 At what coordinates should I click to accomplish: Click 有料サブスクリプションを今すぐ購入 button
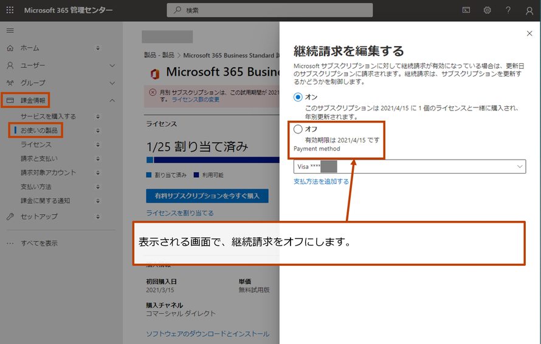coord(207,196)
